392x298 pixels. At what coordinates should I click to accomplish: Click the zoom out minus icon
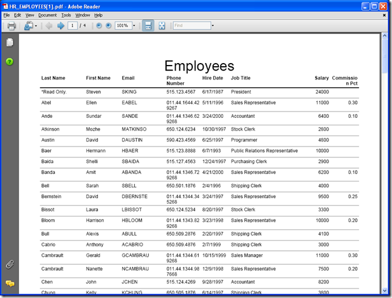tap(99, 25)
